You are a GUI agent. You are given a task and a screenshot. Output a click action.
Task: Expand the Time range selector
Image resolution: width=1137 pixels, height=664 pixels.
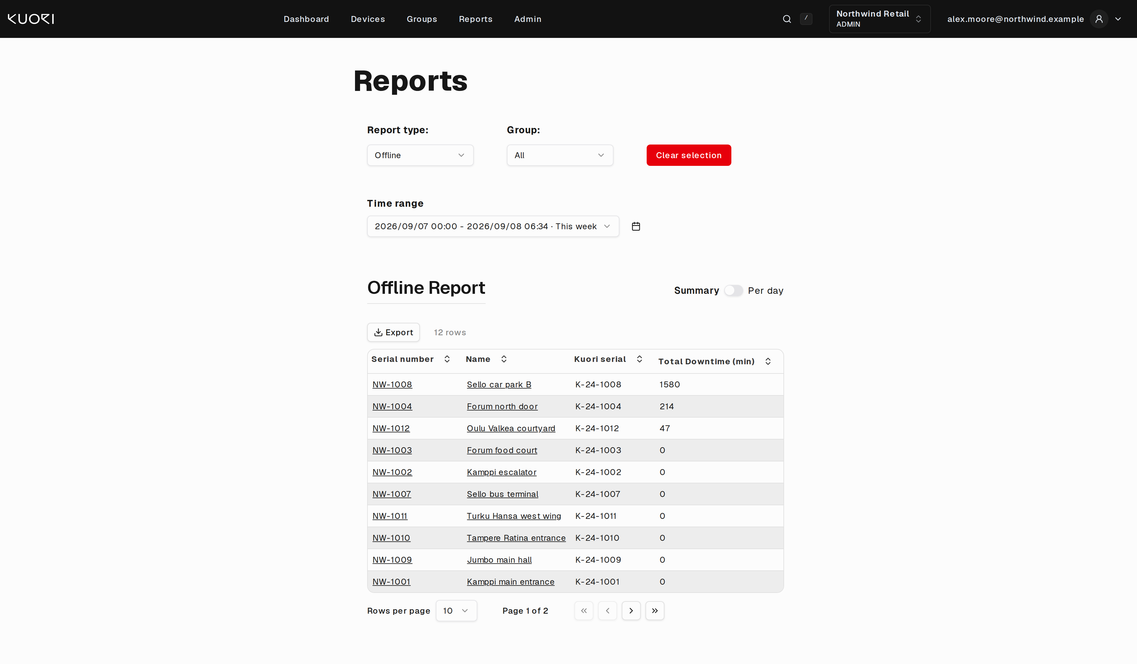pos(493,226)
